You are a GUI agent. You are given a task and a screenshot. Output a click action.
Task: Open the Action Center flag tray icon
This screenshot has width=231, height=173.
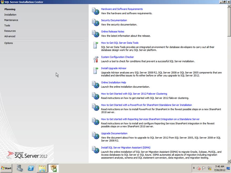[x=204, y=168]
